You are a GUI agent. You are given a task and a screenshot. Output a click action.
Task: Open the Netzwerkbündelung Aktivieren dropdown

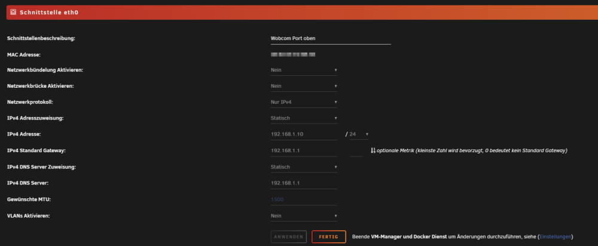[x=304, y=70]
